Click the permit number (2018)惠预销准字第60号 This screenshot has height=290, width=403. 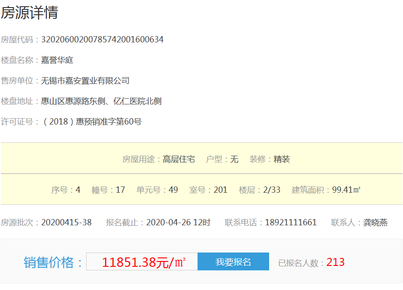click(91, 122)
